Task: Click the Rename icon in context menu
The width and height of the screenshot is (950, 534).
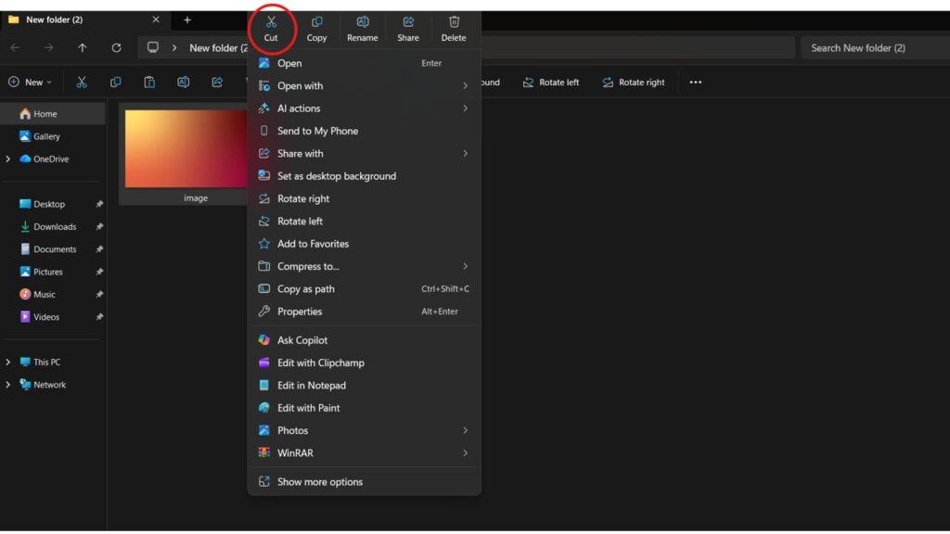Action: click(362, 22)
